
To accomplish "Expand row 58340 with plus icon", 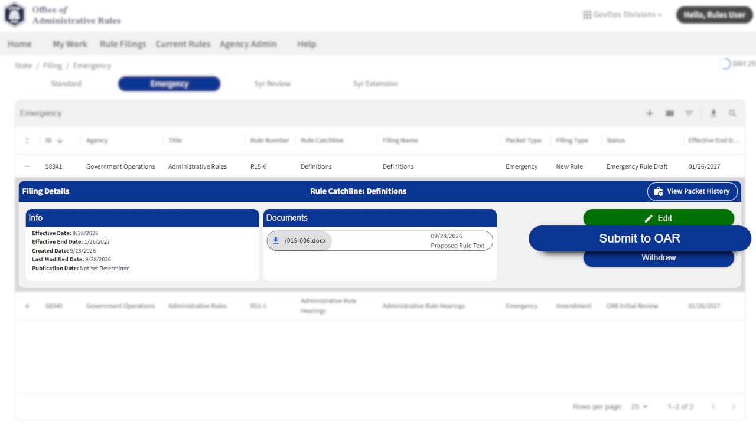I will click(27, 306).
